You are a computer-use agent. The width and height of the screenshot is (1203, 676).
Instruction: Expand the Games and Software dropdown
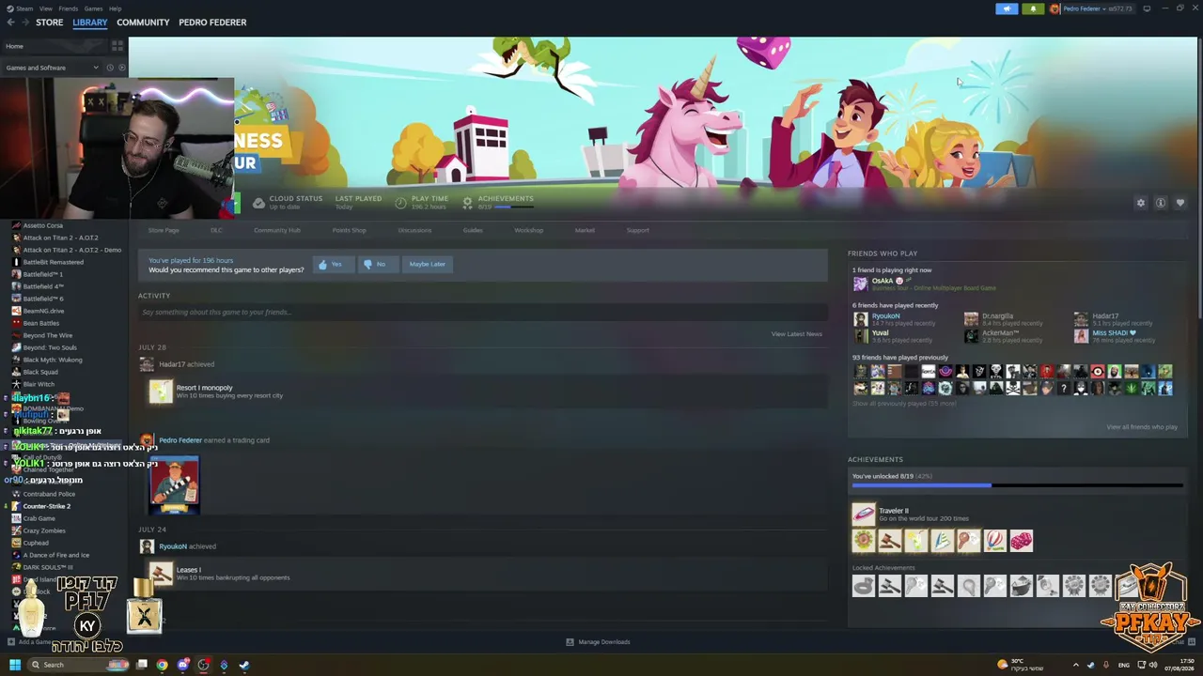pyautogui.click(x=52, y=68)
